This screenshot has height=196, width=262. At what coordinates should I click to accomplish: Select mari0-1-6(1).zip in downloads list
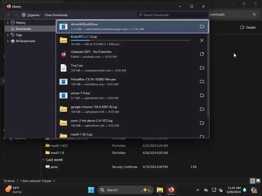click(x=82, y=134)
